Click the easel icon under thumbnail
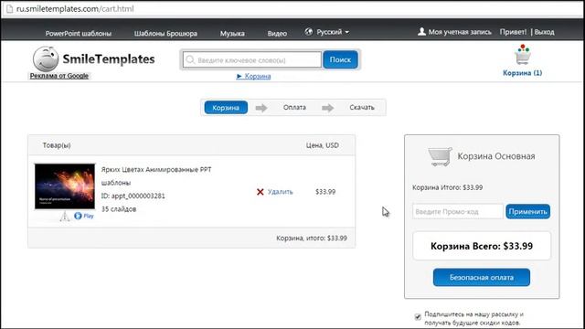The image size is (585, 329). [x=65, y=216]
